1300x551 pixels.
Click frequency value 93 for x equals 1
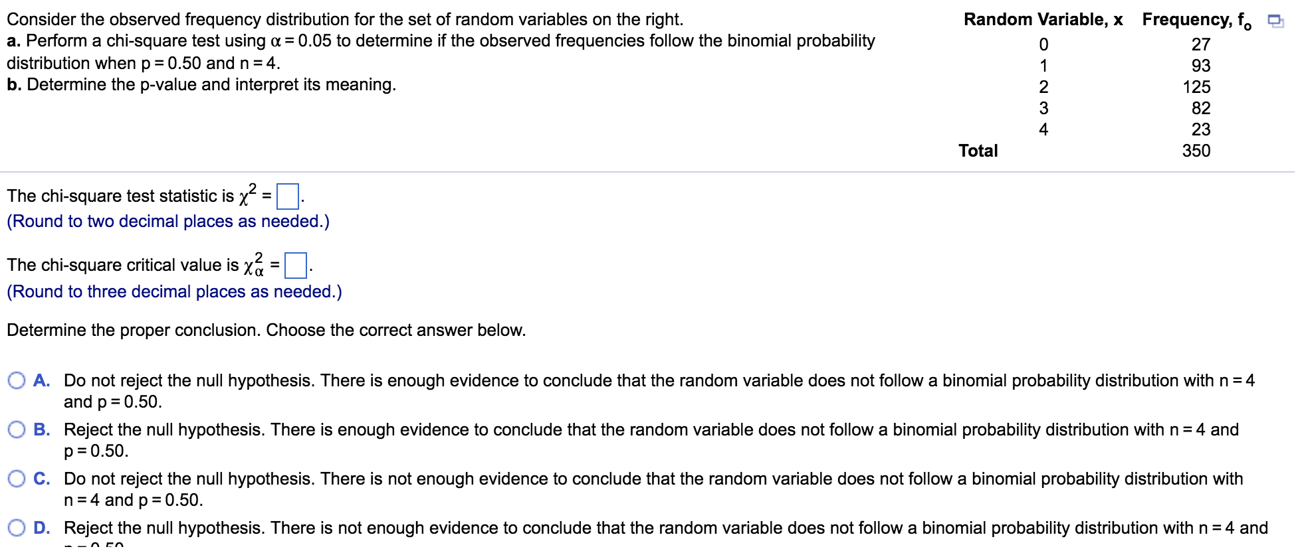(1200, 65)
